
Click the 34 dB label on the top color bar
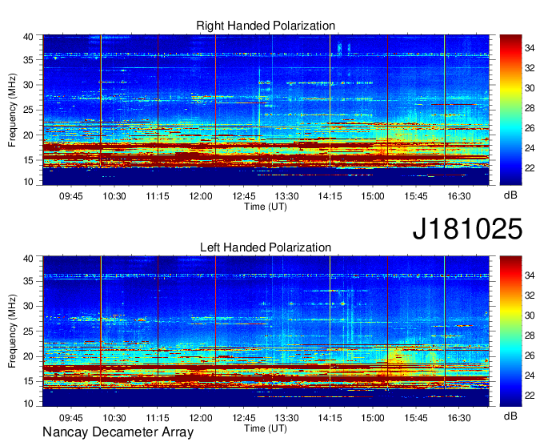click(530, 48)
